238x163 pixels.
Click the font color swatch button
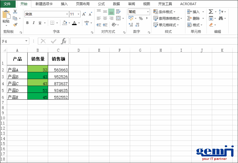tap(74, 23)
